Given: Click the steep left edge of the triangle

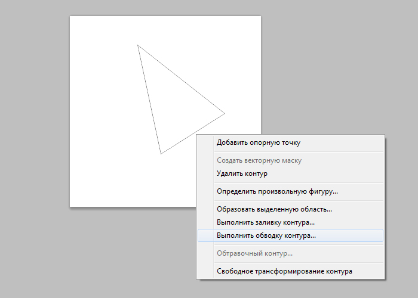Looking at the screenshot, I should (149, 100).
